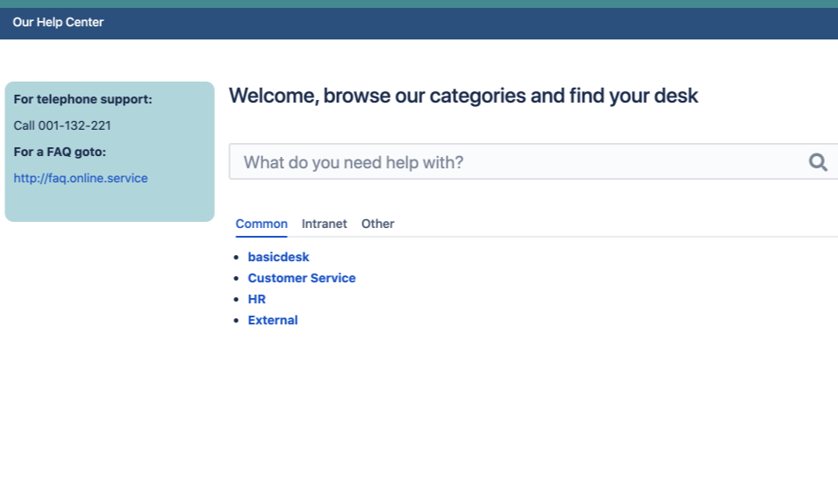Open the HR desk link

click(257, 299)
